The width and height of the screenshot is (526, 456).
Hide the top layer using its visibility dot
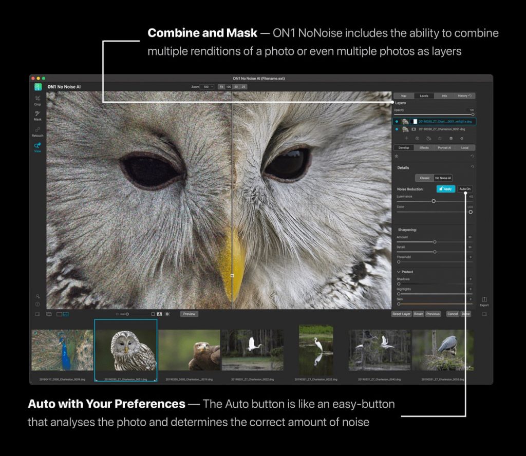397,121
